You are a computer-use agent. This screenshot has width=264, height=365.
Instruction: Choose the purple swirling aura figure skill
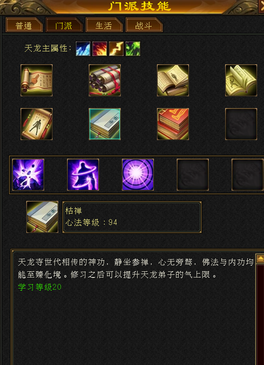(x=83, y=175)
